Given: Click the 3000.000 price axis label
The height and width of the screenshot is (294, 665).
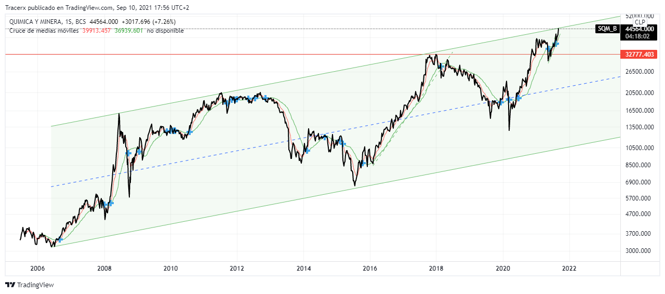Looking at the screenshot, I should [637, 251].
